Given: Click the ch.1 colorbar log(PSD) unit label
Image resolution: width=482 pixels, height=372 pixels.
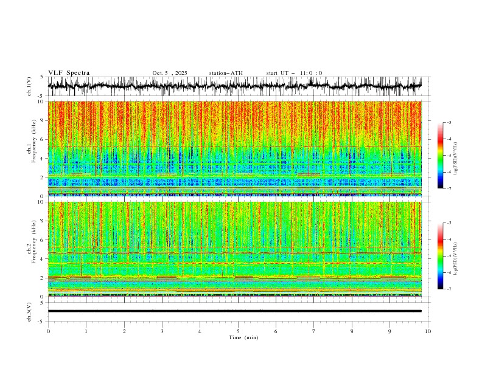Looking at the screenshot, I should pos(456,159).
